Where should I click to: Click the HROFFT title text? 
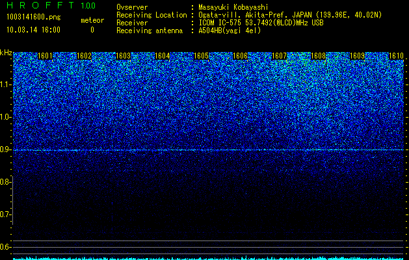(x=40, y=5)
